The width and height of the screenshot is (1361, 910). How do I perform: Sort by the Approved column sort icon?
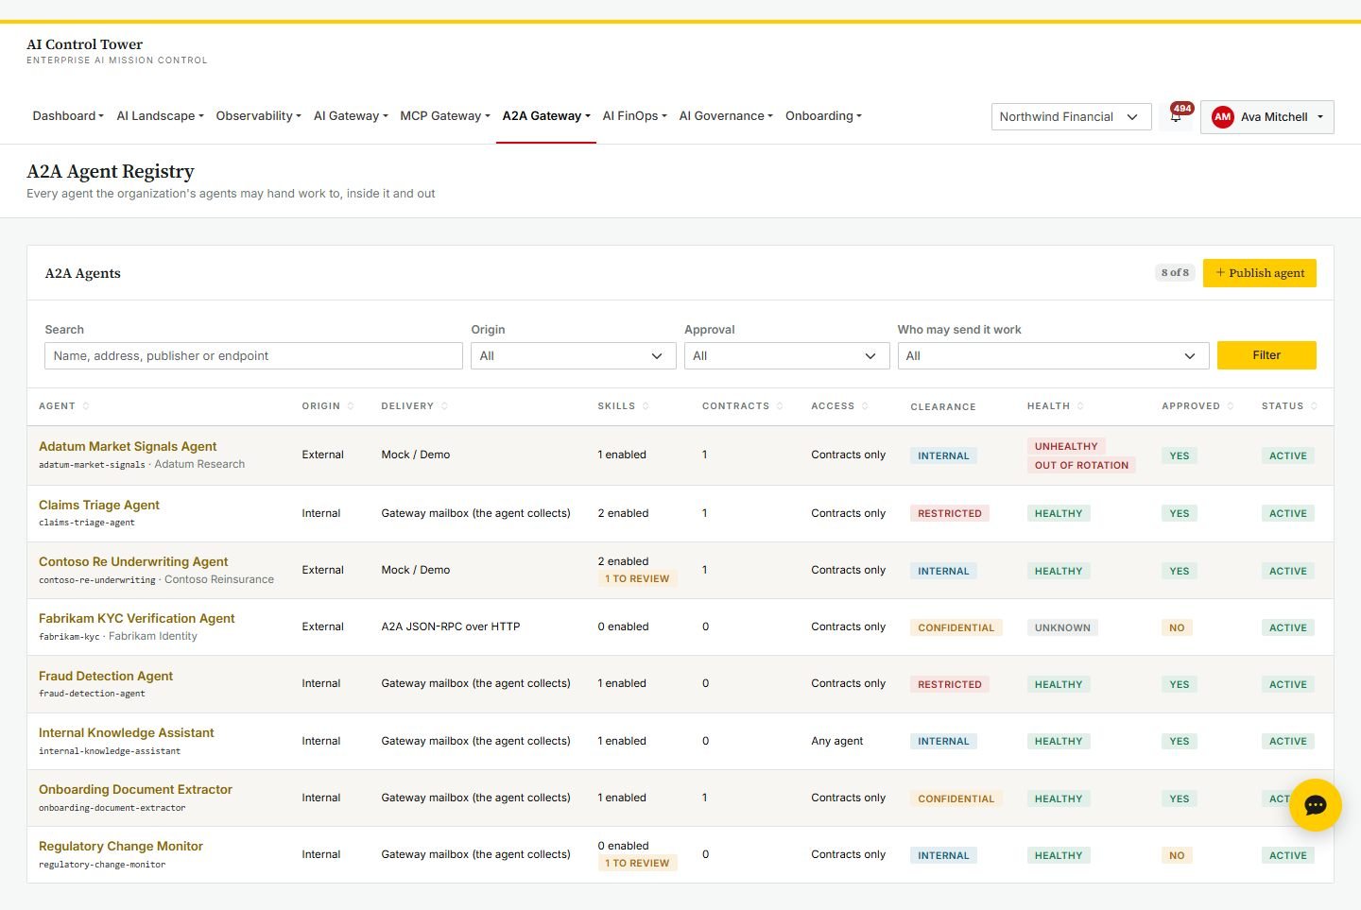pyautogui.click(x=1231, y=406)
